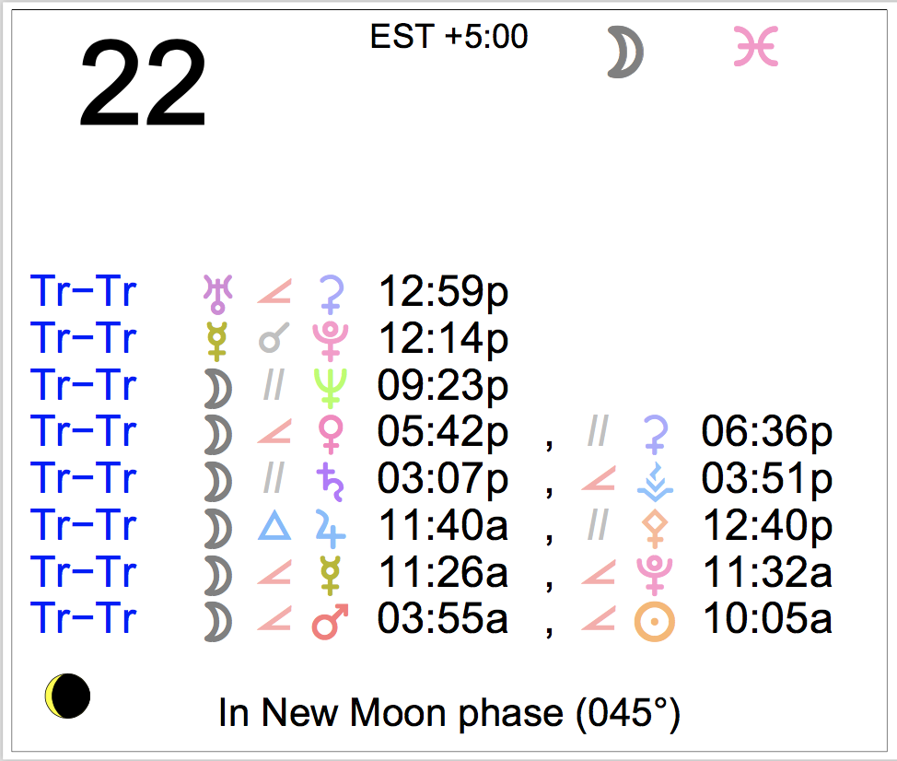The image size is (897, 761).
Task: Click the pink Venus glyph
Action: click(x=328, y=433)
